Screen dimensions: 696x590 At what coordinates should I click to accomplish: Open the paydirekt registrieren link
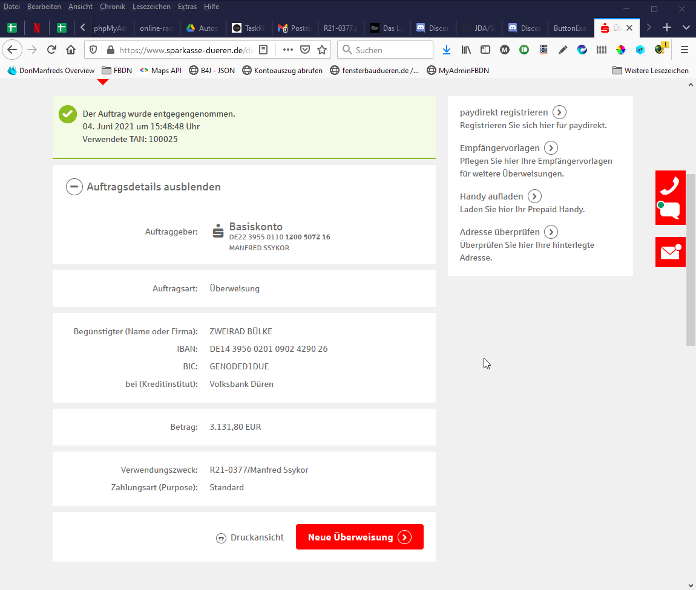504,112
